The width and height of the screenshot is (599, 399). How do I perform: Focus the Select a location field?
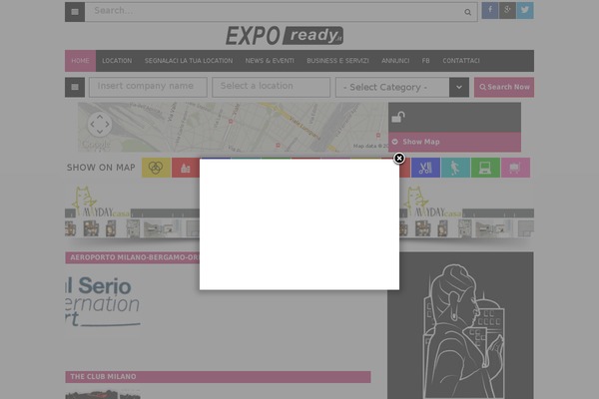pyautogui.click(x=272, y=87)
